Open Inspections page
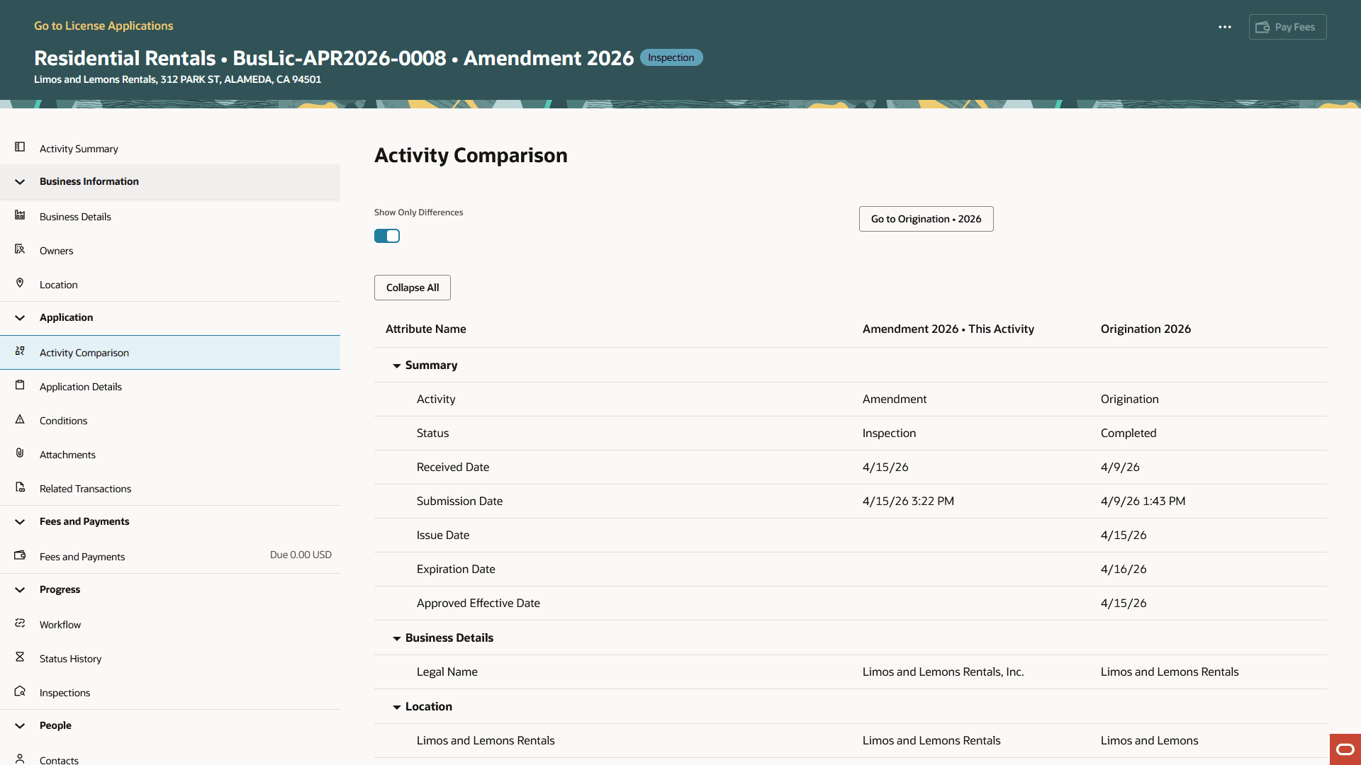 [65, 693]
